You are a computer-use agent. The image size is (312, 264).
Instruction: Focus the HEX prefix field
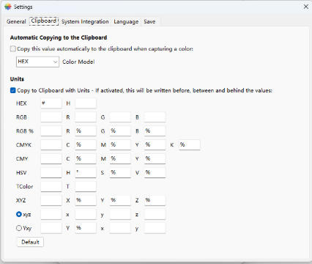[51, 103]
